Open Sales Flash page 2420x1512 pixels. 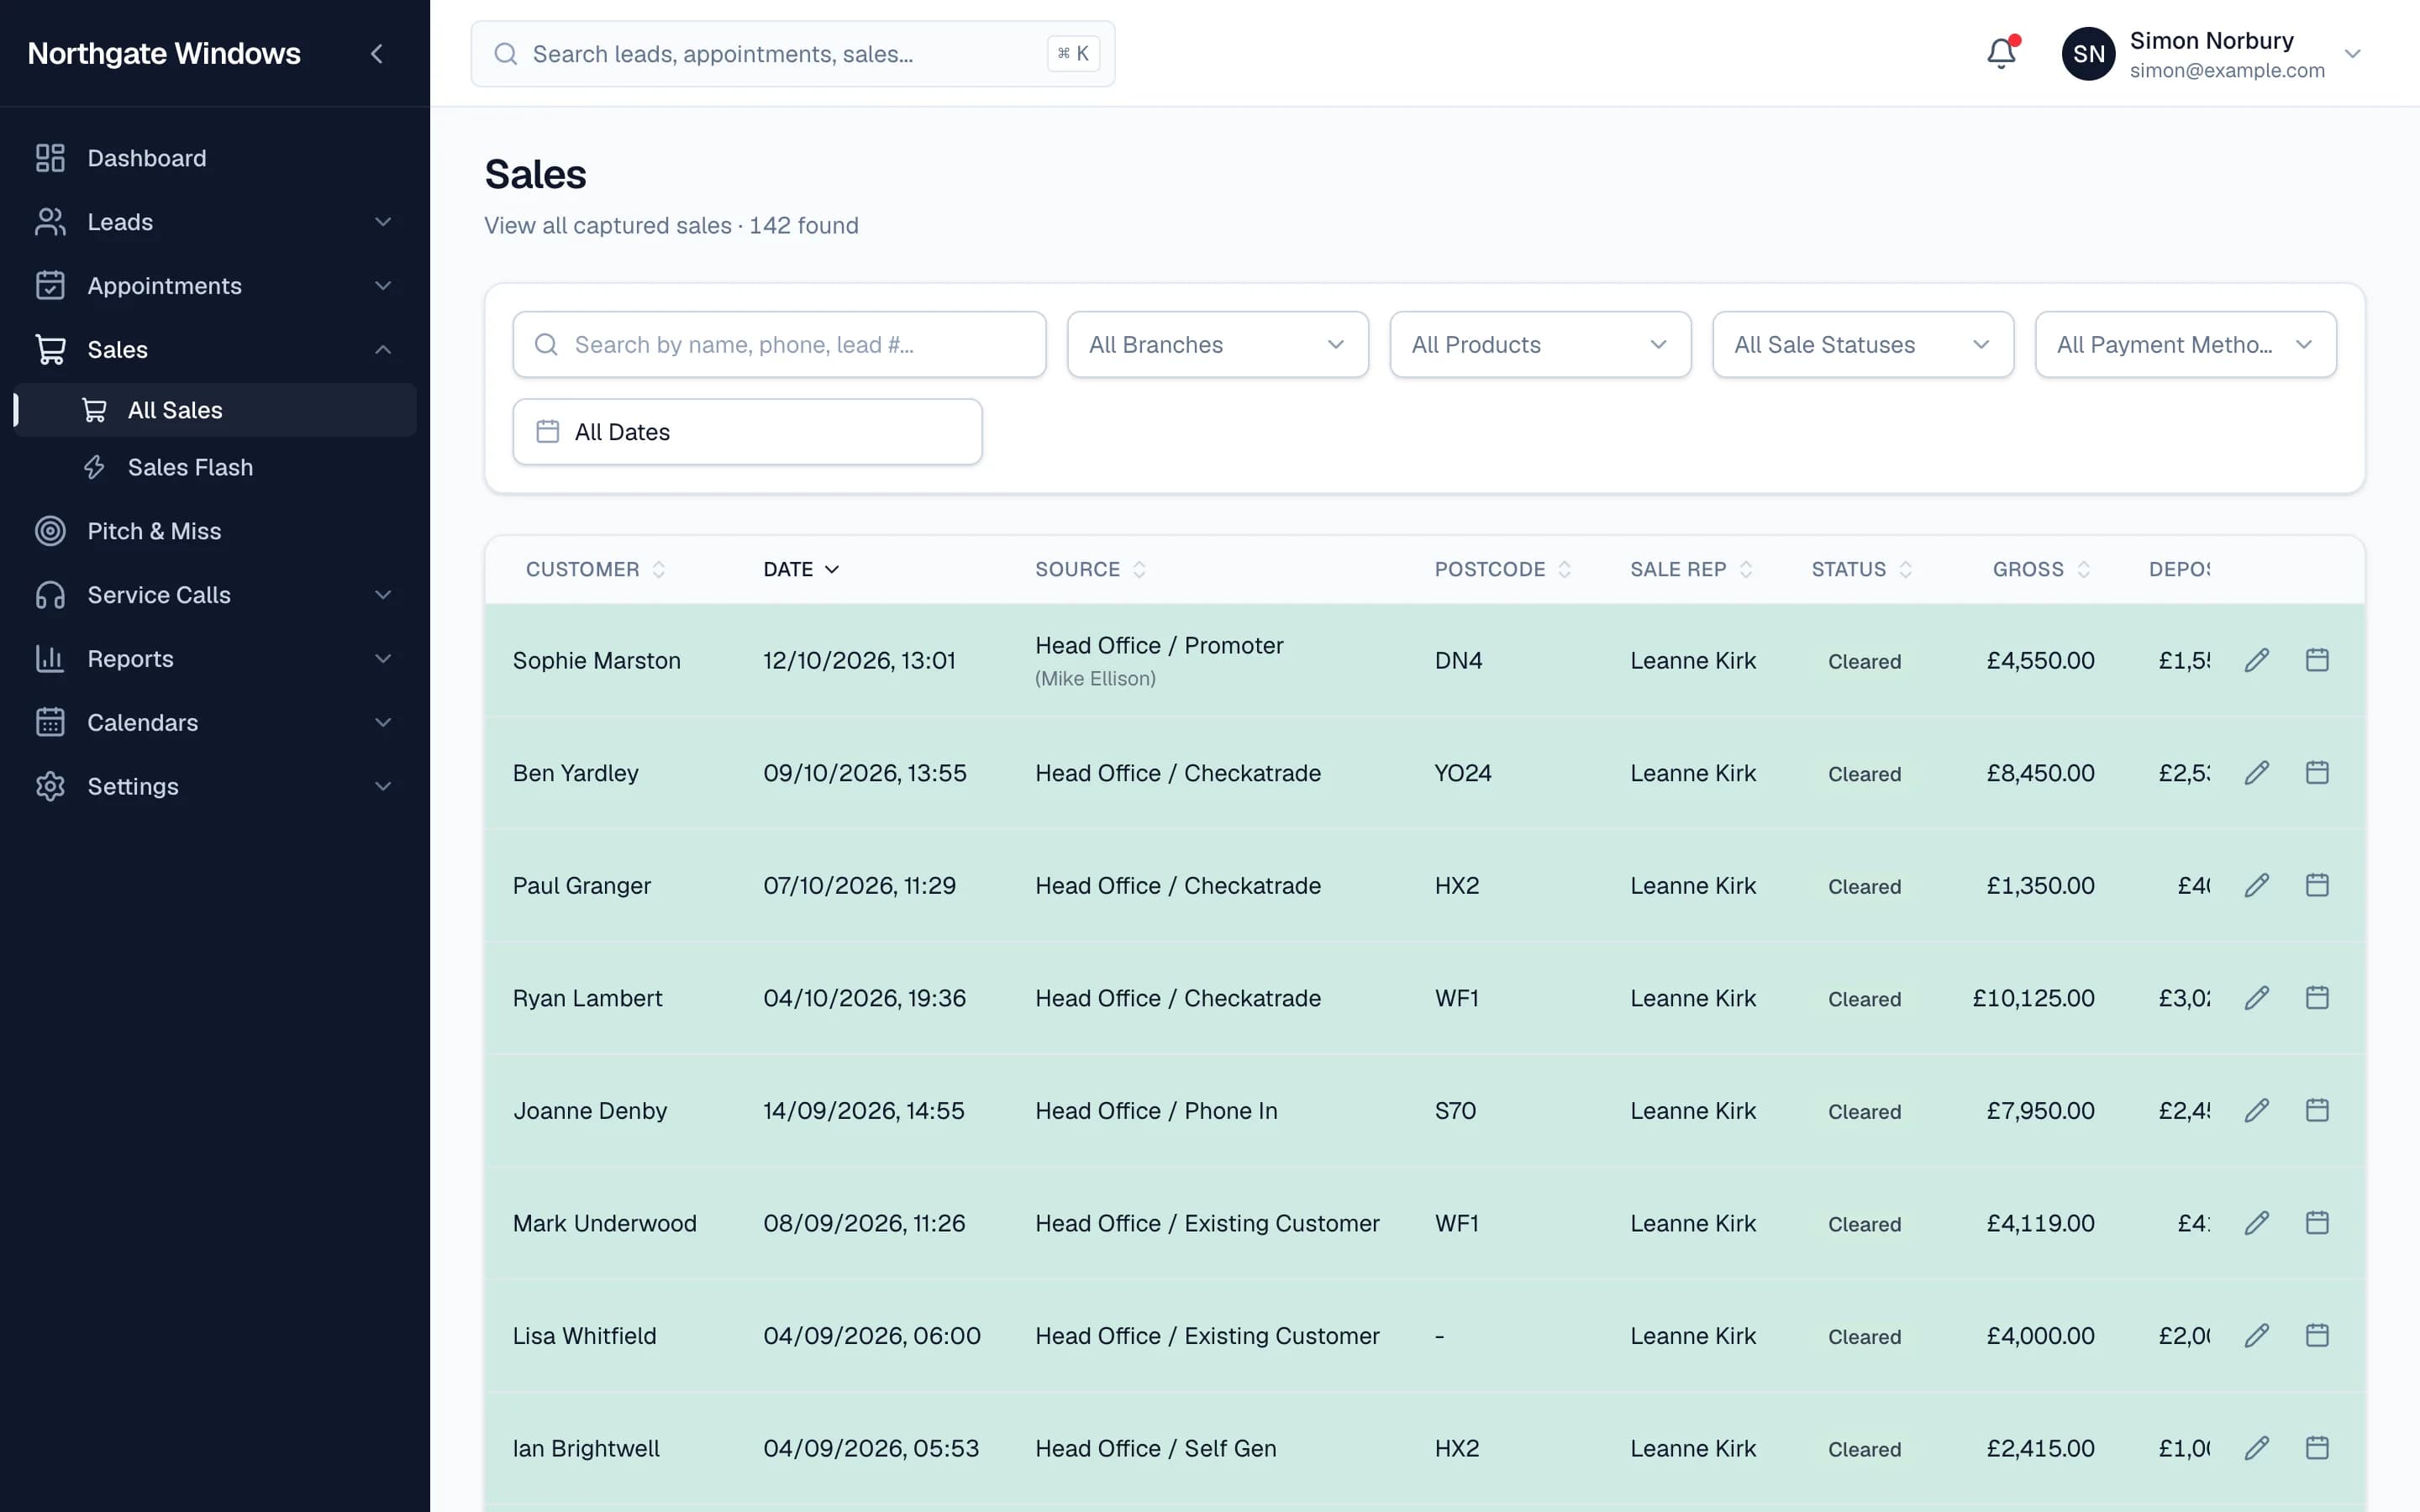click(x=215, y=467)
